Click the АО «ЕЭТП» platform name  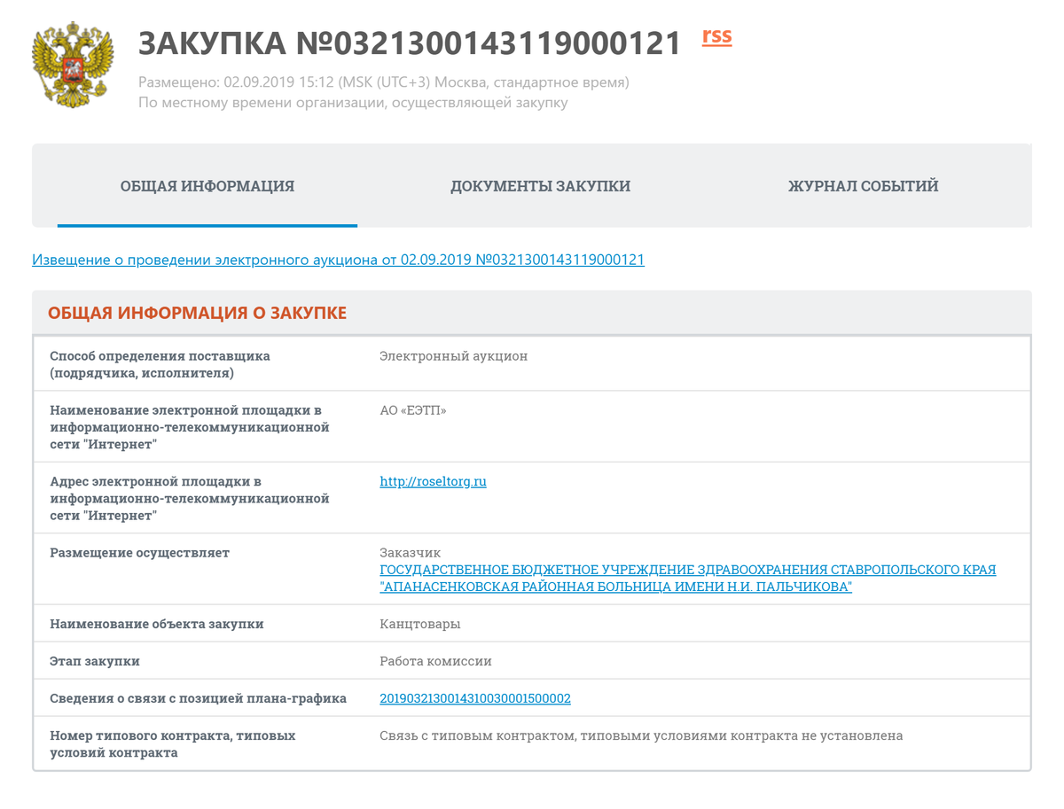pos(412,410)
